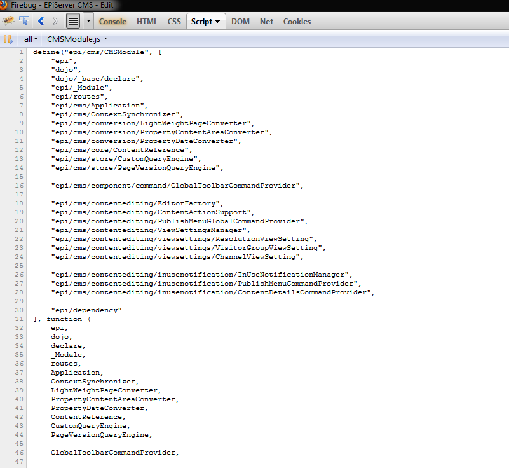Click the "epi/_Module" string on line 5

click(x=81, y=88)
